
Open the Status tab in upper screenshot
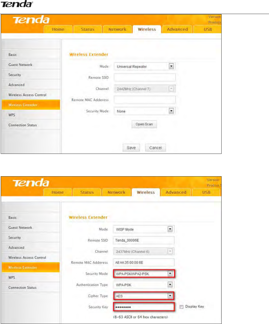(x=87, y=29)
